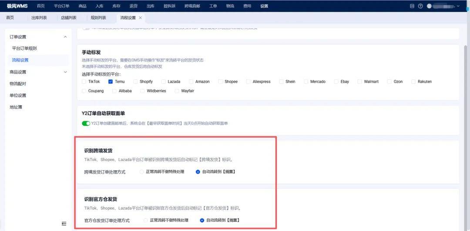
Task: Open the 提拆派 top menu
Action: coord(170,6)
